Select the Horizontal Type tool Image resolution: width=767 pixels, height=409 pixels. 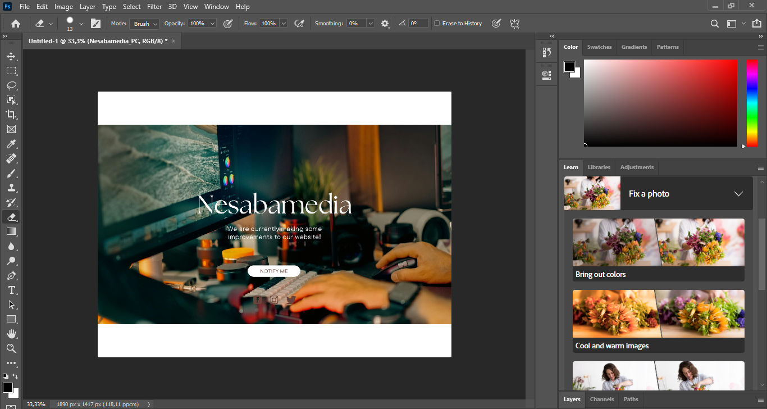point(11,290)
